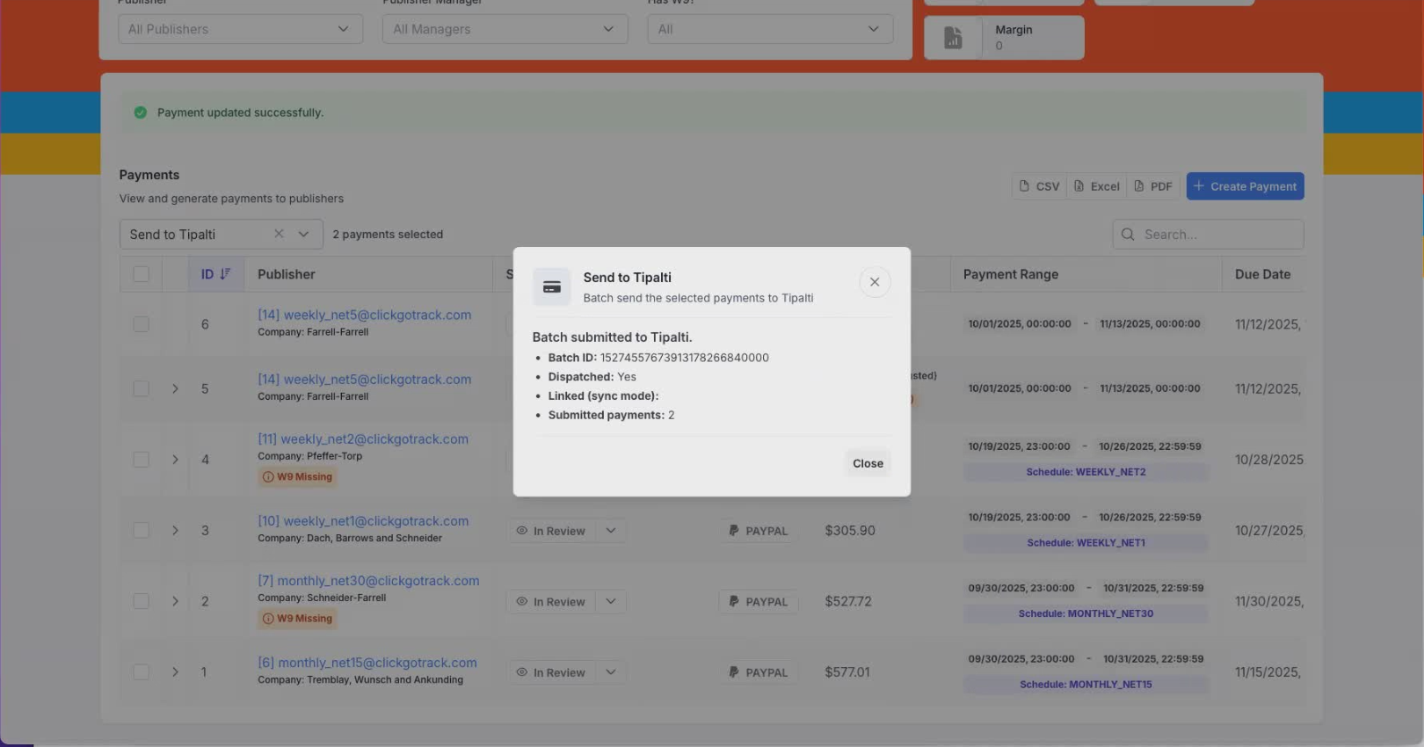Toggle the select-all payments checkbox
The image size is (1424, 747).
(141, 274)
